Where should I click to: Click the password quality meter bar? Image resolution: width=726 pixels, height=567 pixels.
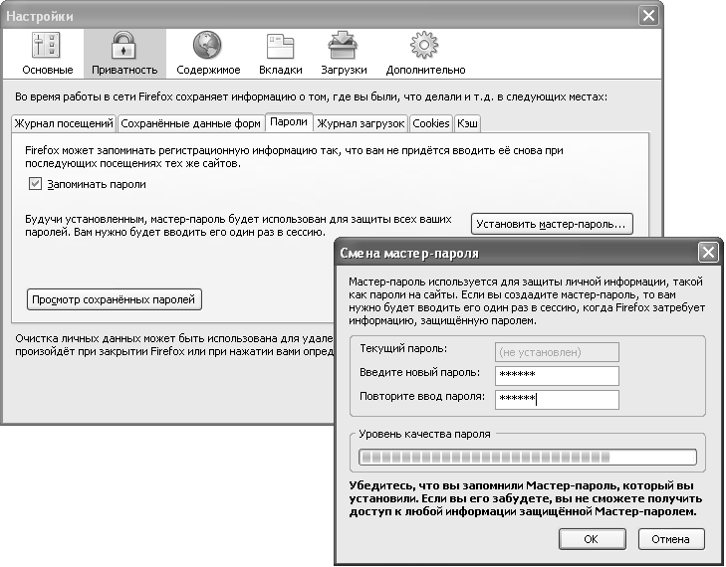[x=526, y=458]
